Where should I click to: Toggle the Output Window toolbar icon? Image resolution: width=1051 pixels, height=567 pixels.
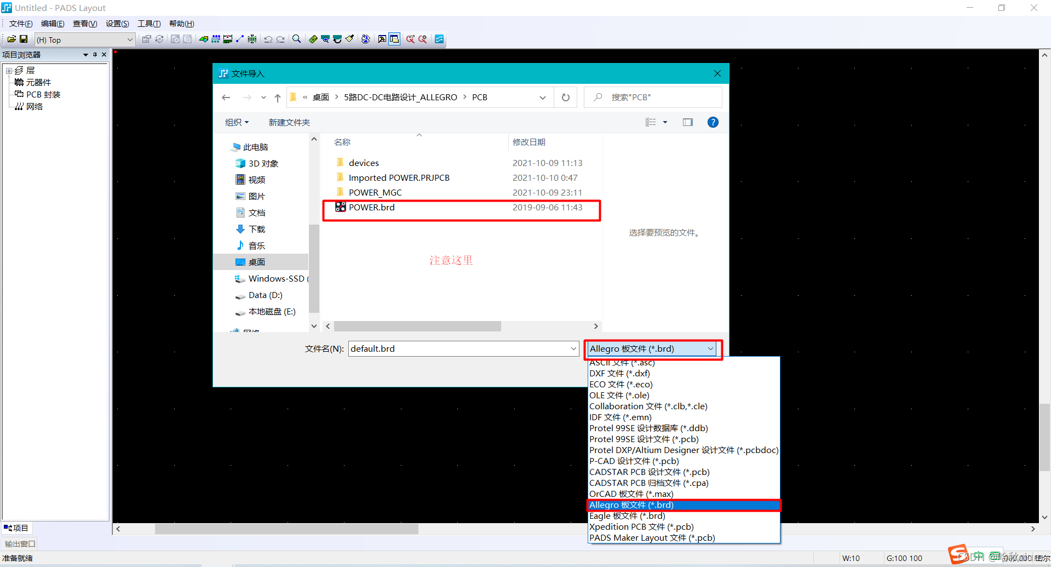[382, 39]
